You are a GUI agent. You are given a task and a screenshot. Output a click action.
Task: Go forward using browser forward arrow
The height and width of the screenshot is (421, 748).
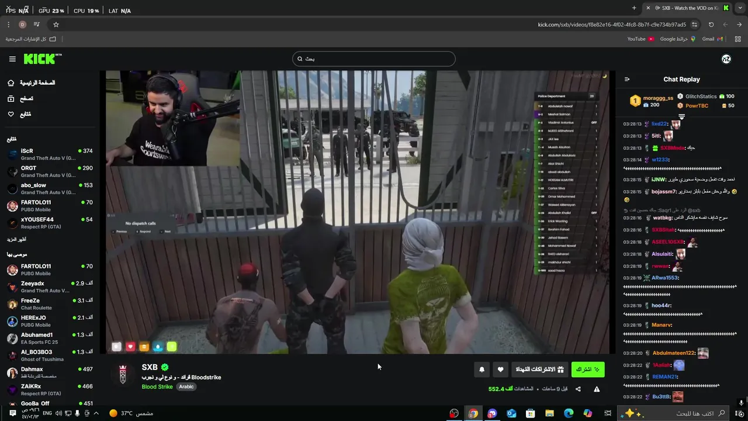[725, 25]
